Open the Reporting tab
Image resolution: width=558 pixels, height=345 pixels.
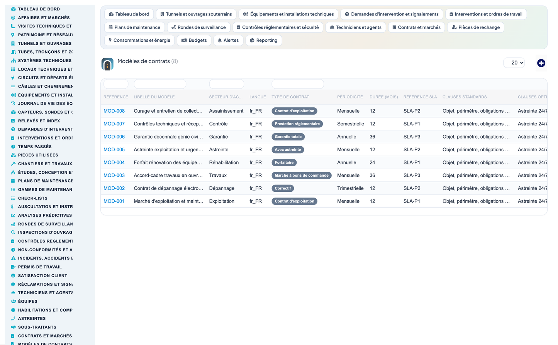264,40
